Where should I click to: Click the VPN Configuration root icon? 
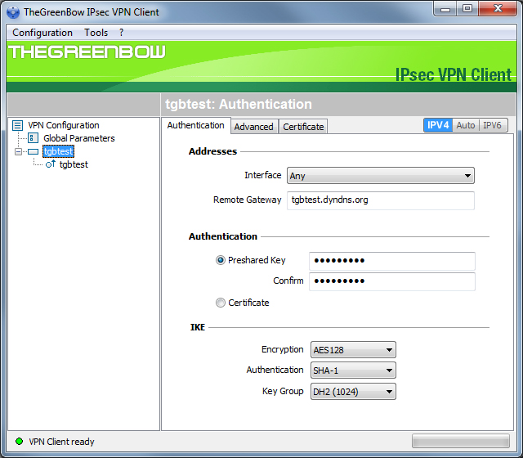point(17,125)
